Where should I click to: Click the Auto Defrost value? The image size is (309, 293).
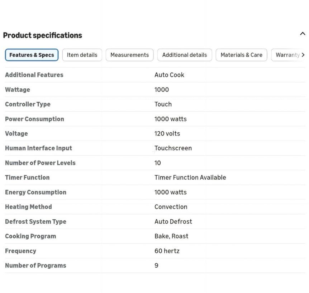coord(173,221)
